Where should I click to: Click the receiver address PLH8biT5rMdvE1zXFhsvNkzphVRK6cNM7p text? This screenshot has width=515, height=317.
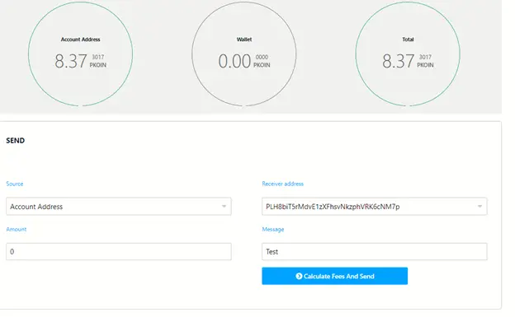[x=333, y=207]
